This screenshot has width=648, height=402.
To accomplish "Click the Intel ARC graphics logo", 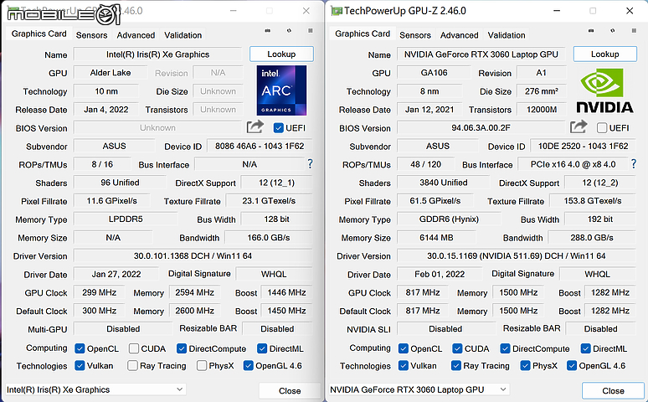I will pos(281,90).
